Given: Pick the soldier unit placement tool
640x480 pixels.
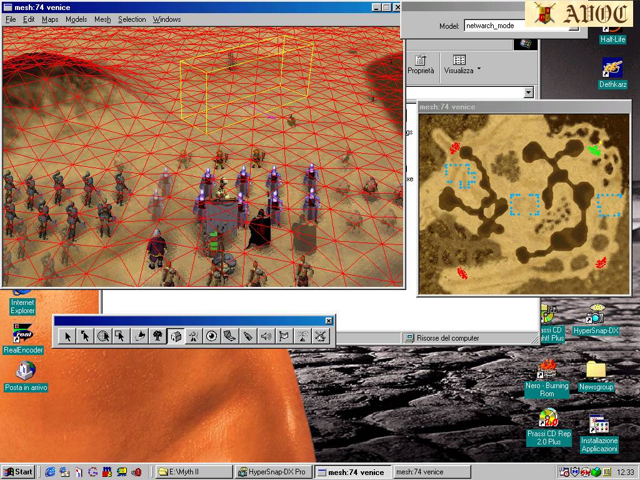Looking at the screenshot, I should tap(194, 336).
